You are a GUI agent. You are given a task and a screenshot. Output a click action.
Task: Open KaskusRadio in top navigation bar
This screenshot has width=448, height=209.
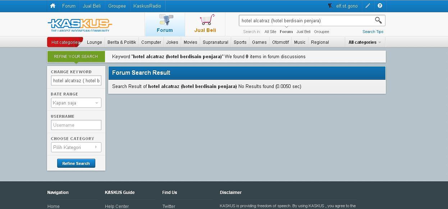[x=147, y=6]
